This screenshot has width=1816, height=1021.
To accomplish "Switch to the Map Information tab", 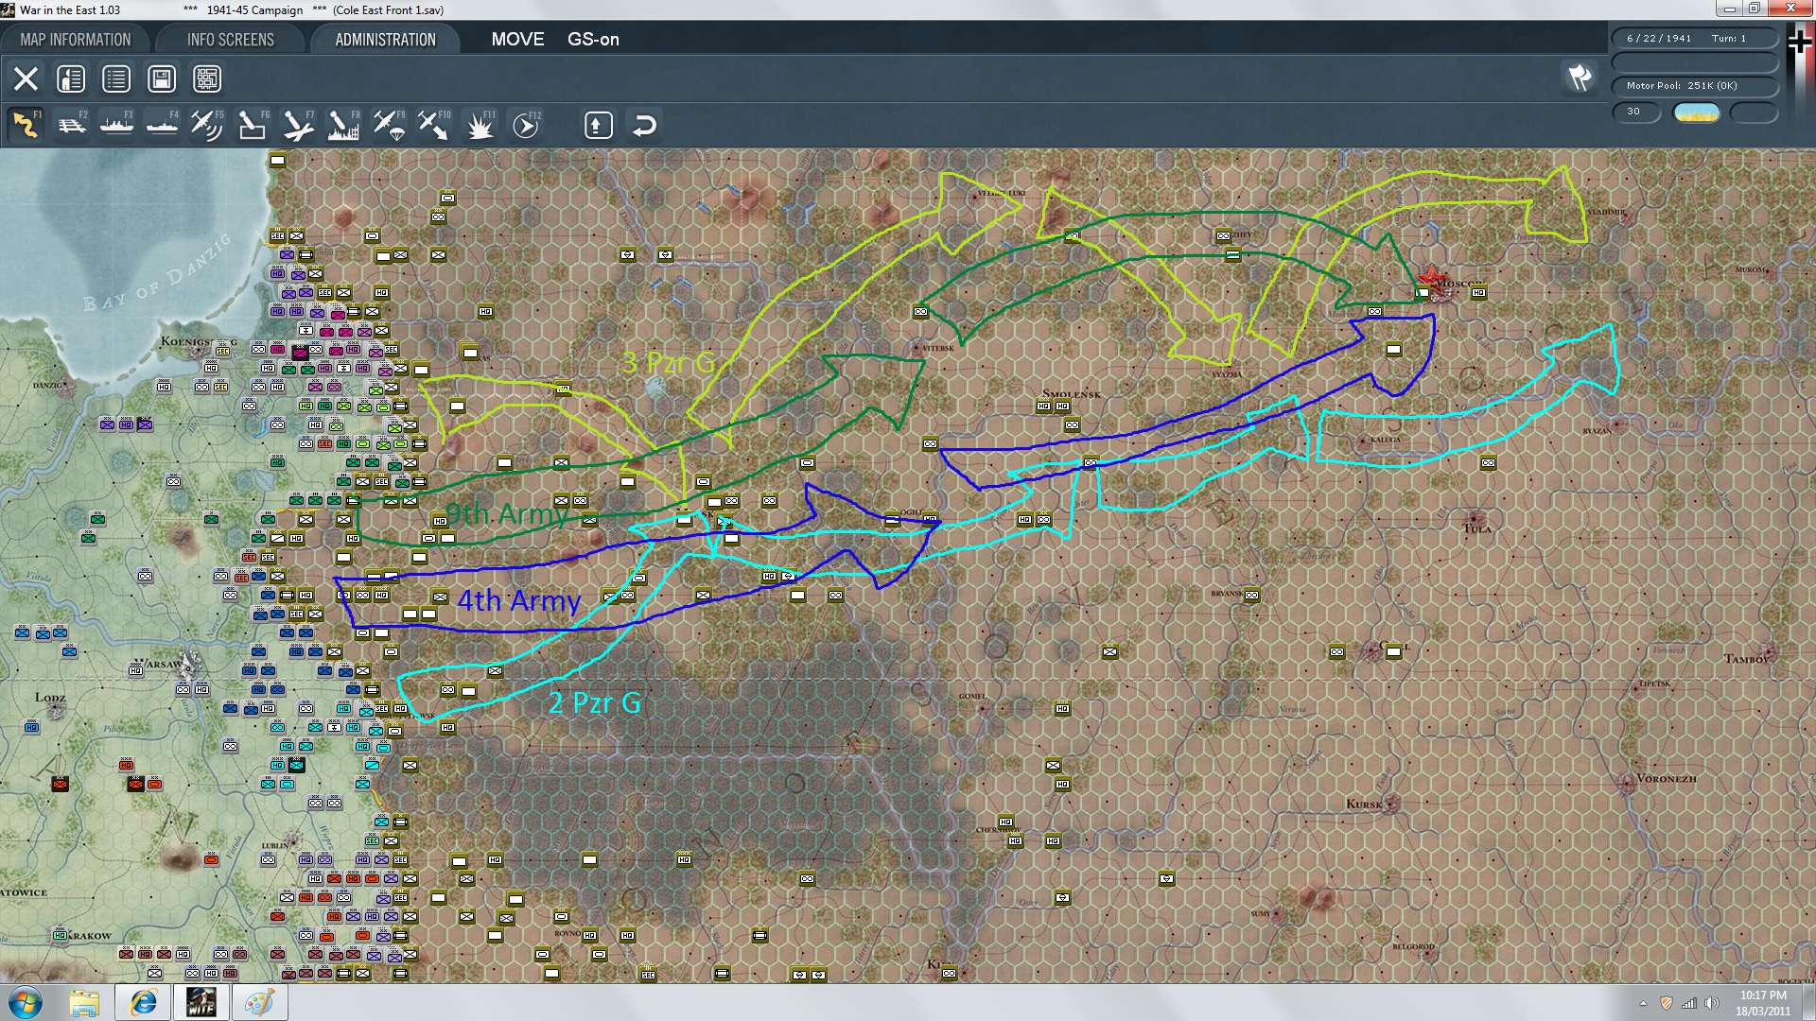I will coord(76,40).
